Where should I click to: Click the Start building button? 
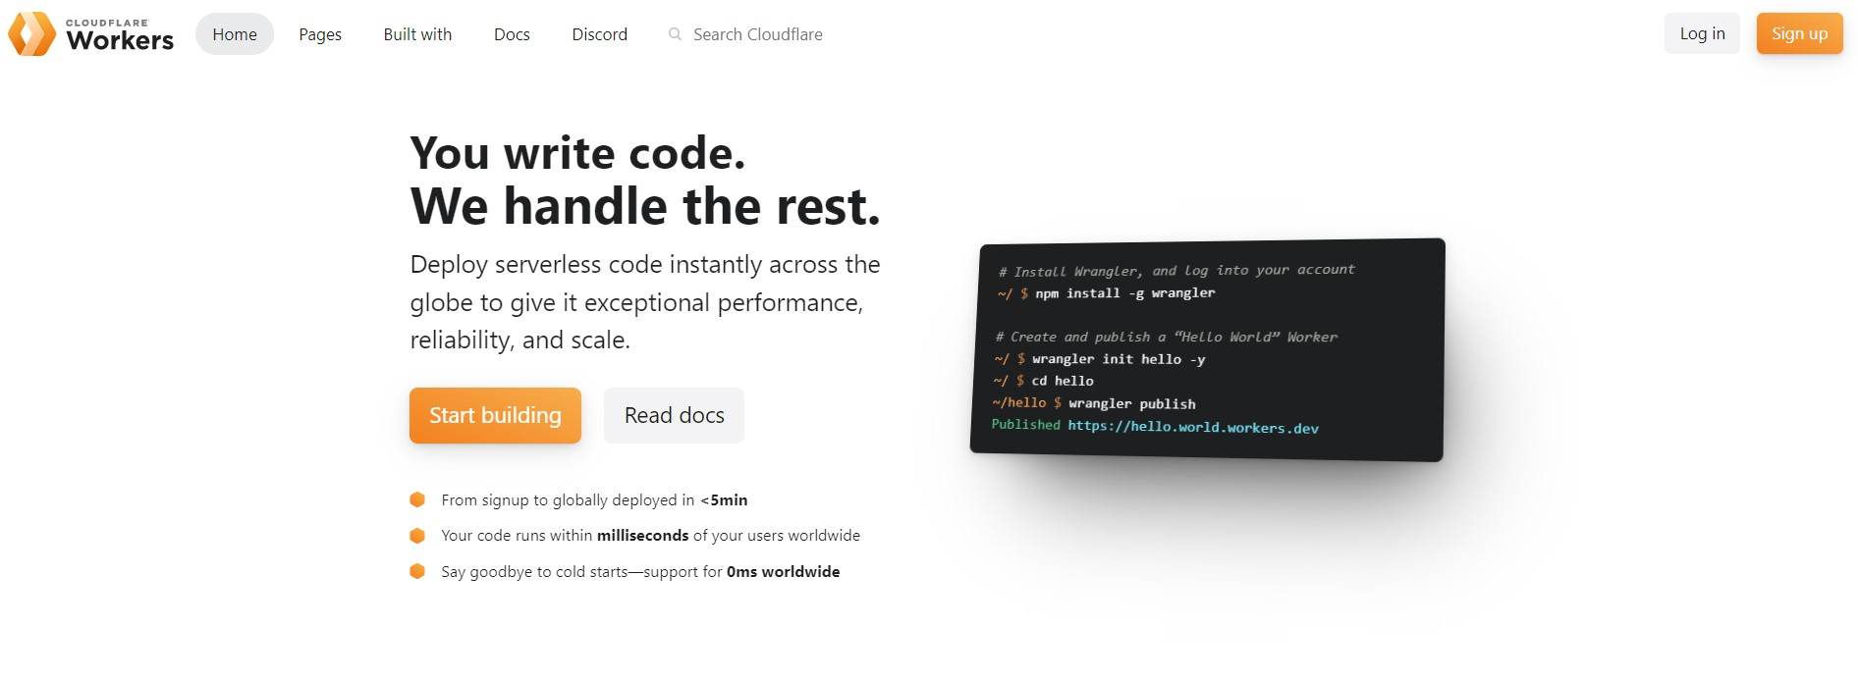coord(495,415)
